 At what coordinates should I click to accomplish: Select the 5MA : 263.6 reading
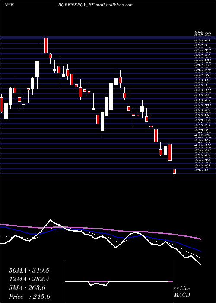27,288
